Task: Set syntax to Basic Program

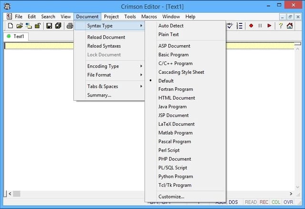Action: (185, 55)
